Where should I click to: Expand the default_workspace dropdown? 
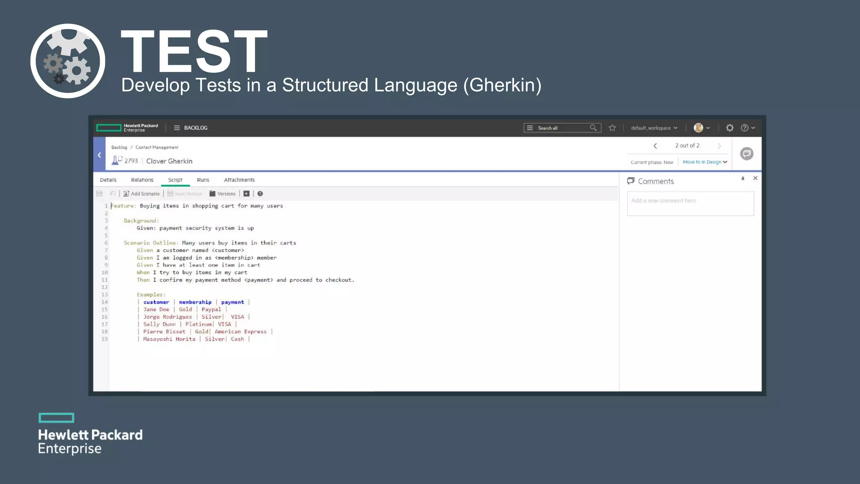654,128
